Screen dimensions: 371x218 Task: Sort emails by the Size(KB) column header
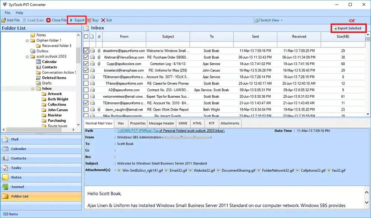[343, 37]
